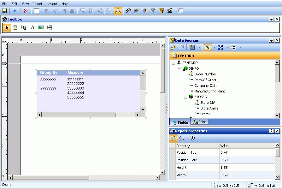Collapse the CENTORD tree node
The width and height of the screenshot is (282, 189).
click(x=173, y=63)
